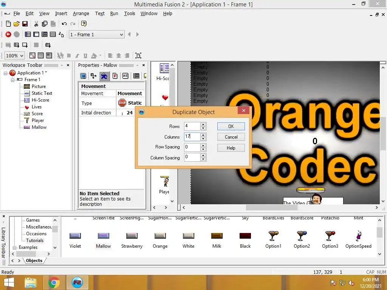Screen dimensions: 387x290
Task: Click the Build and Run icon
Action: pos(48,45)
